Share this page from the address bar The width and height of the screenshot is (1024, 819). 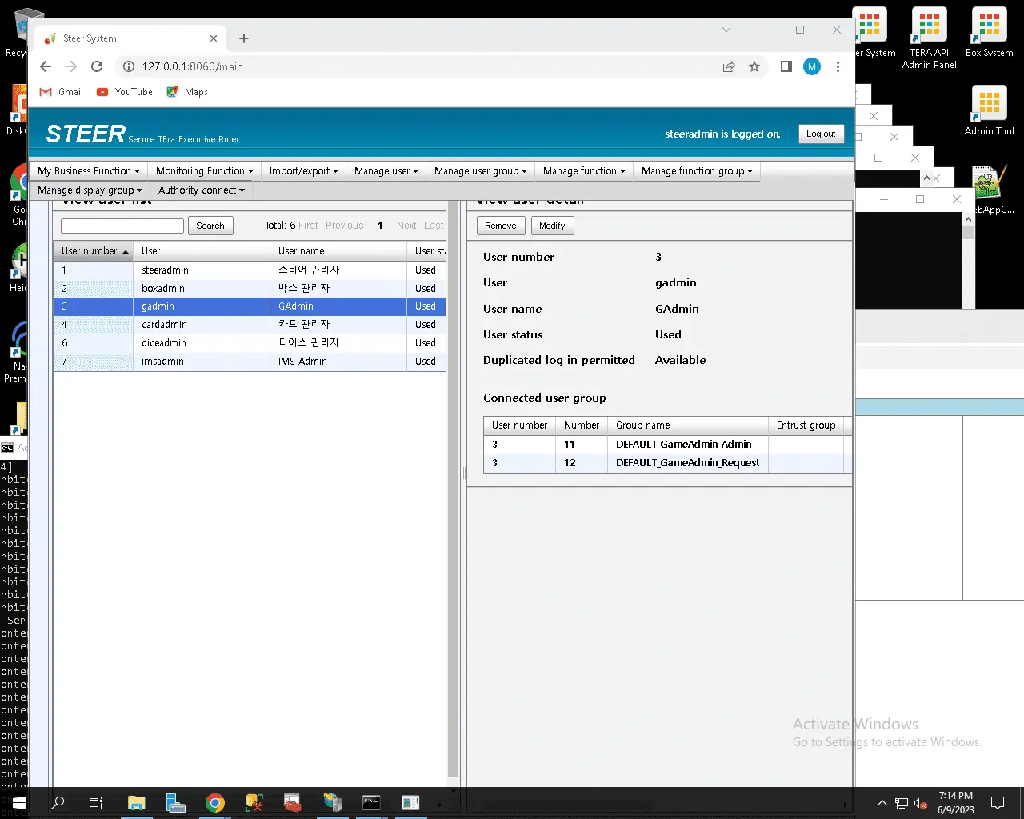(729, 66)
